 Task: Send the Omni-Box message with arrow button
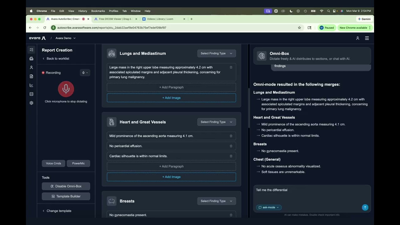click(365, 207)
